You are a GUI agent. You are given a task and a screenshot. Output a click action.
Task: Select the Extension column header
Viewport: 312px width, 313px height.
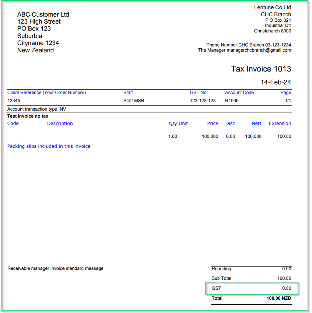280,123
